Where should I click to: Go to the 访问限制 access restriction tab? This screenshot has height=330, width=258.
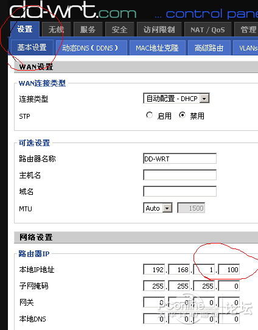(159, 29)
